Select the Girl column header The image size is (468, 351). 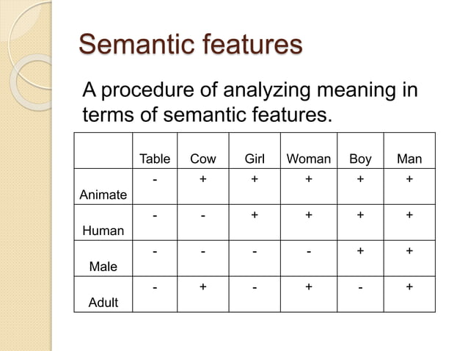[x=255, y=159]
